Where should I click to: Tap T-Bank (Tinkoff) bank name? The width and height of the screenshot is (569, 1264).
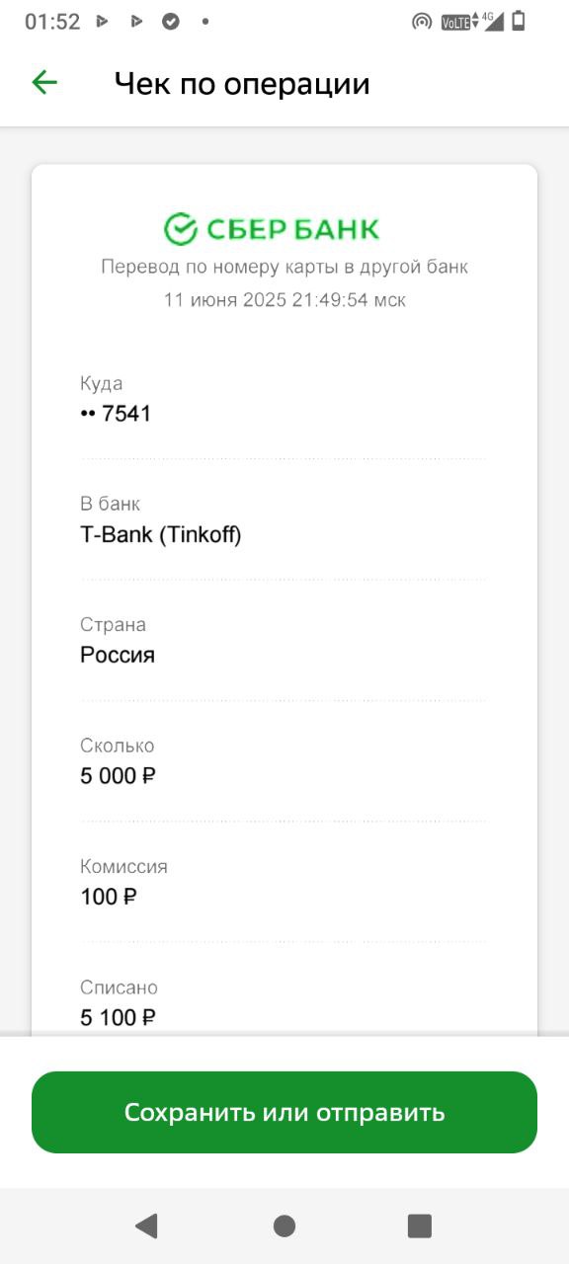[161, 534]
